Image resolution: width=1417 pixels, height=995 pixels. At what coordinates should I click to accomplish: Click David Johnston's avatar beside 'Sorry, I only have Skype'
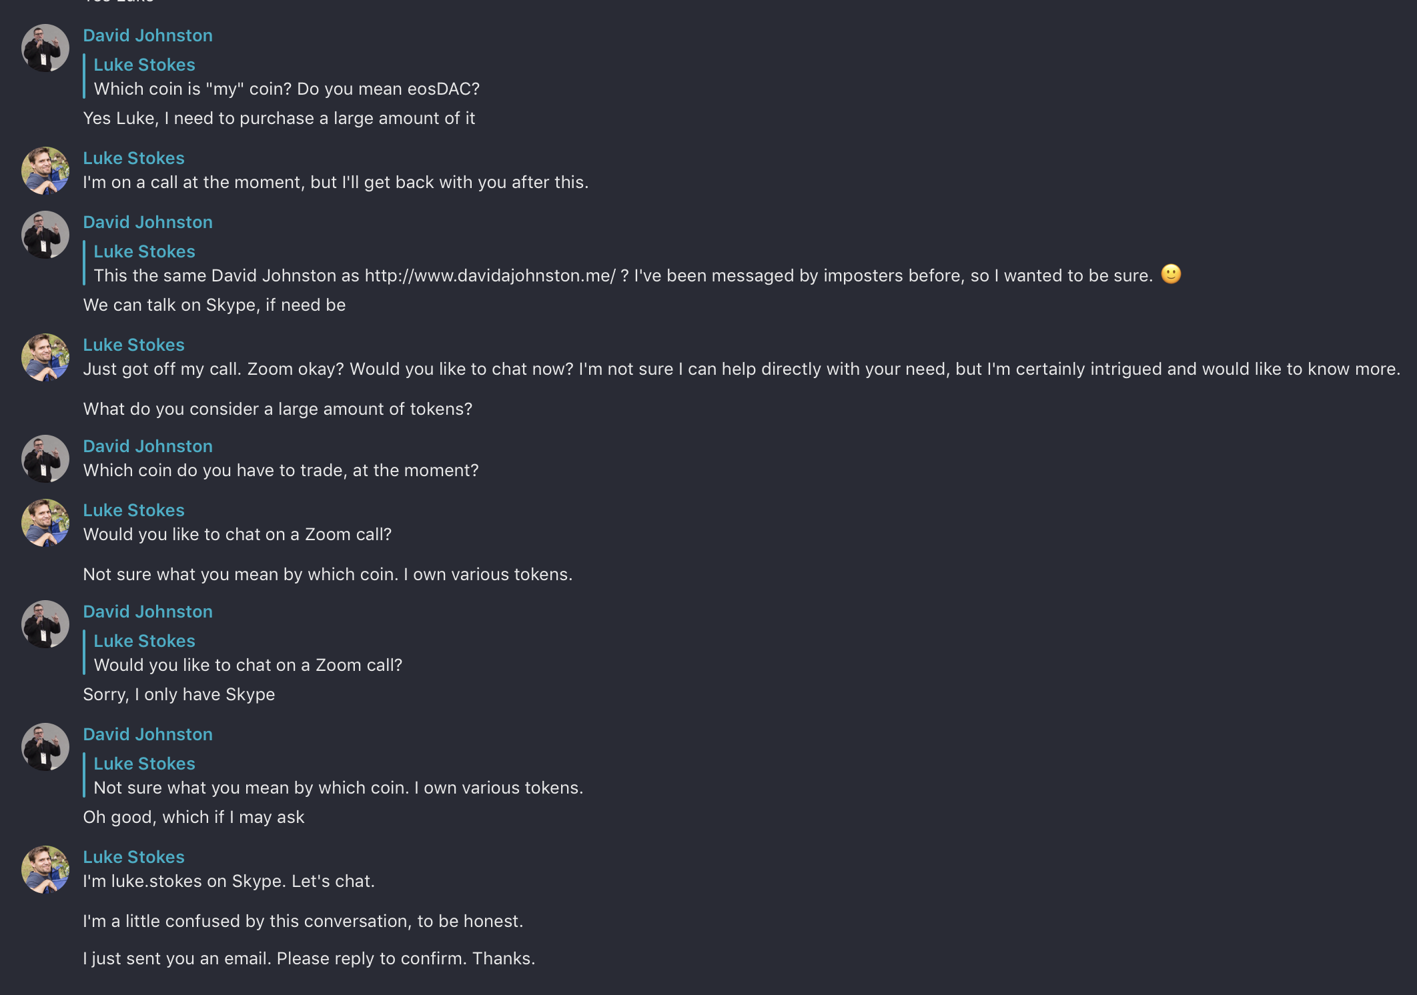45,624
